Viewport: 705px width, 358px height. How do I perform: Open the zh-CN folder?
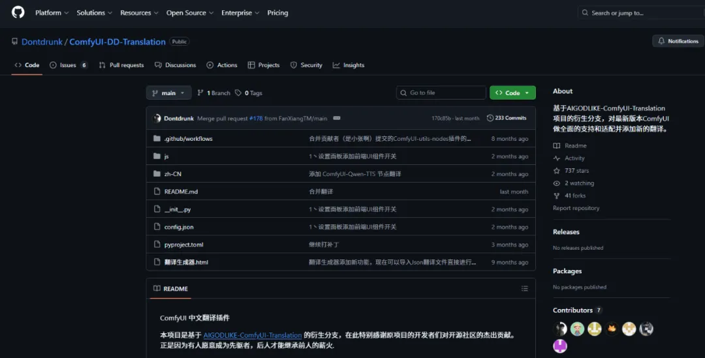(x=172, y=174)
